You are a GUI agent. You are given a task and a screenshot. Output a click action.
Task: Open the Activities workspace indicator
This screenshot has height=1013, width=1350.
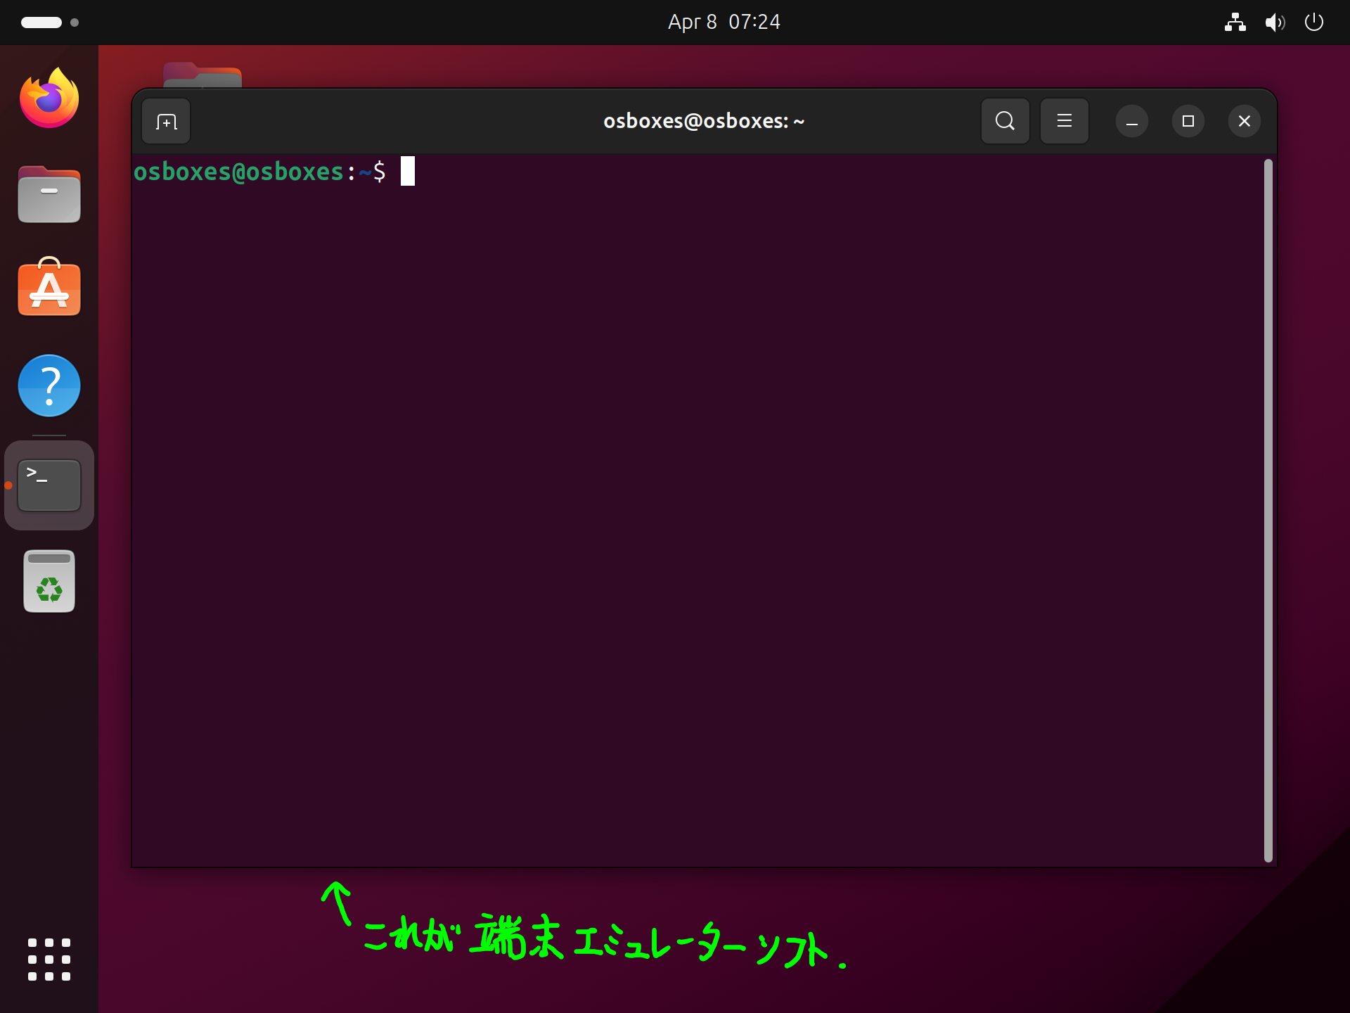(x=49, y=23)
